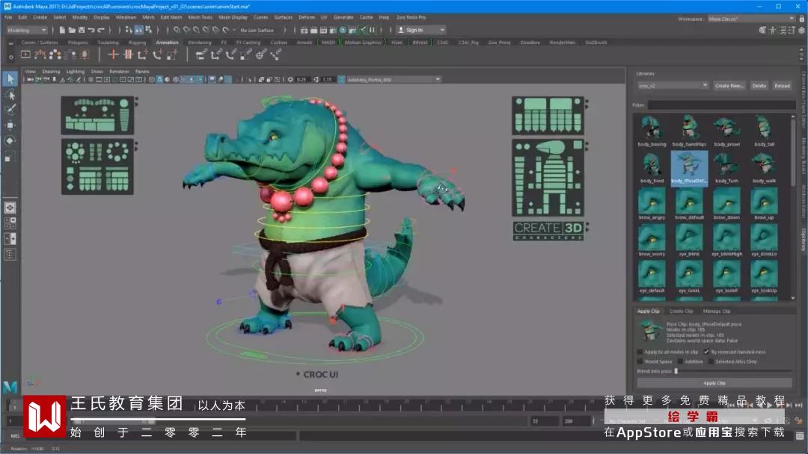Click the Create New... library button
The height and width of the screenshot is (454, 808).
pos(729,86)
